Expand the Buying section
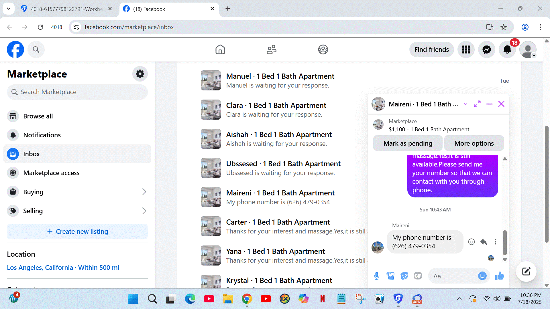Image resolution: width=550 pixels, height=309 pixels. 144,192
